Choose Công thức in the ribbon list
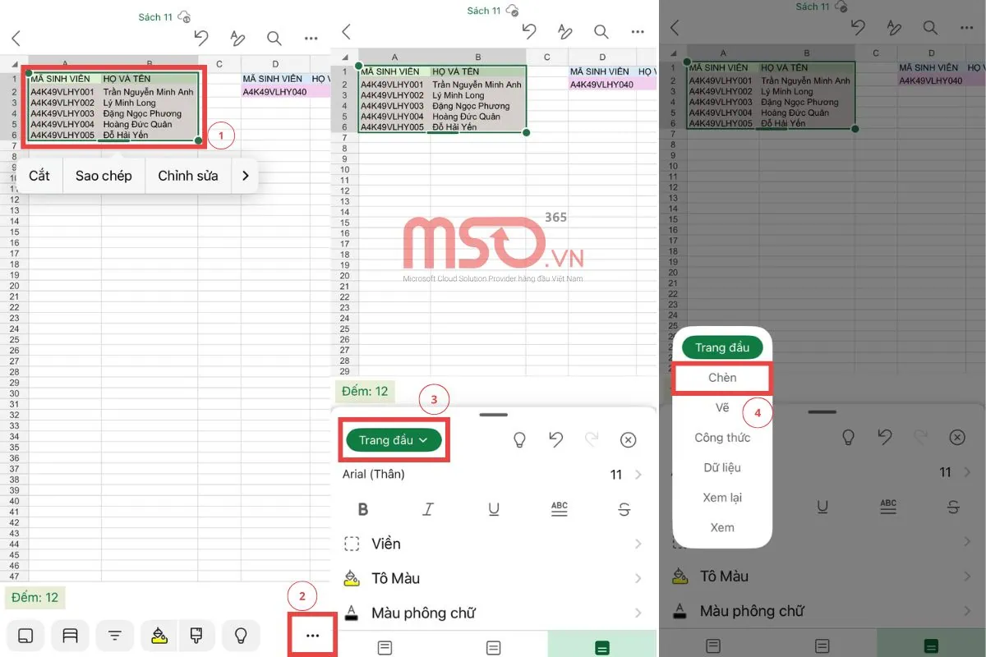The height and width of the screenshot is (657, 986). pyautogui.click(x=721, y=437)
